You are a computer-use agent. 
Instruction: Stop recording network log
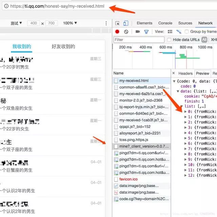117,32
